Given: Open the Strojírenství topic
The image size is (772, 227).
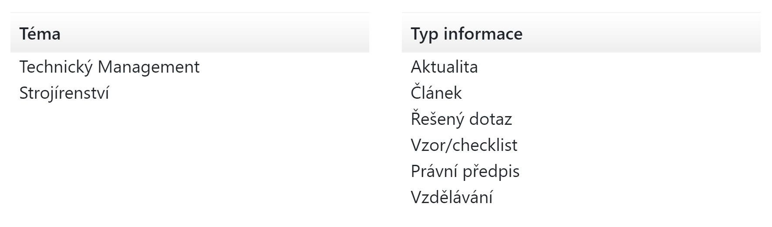Looking at the screenshot, I should 64,93.
